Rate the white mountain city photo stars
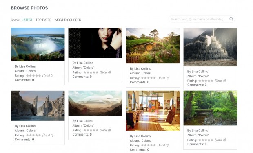Screen dimensions: 253x153 click(x=206, y=81)
